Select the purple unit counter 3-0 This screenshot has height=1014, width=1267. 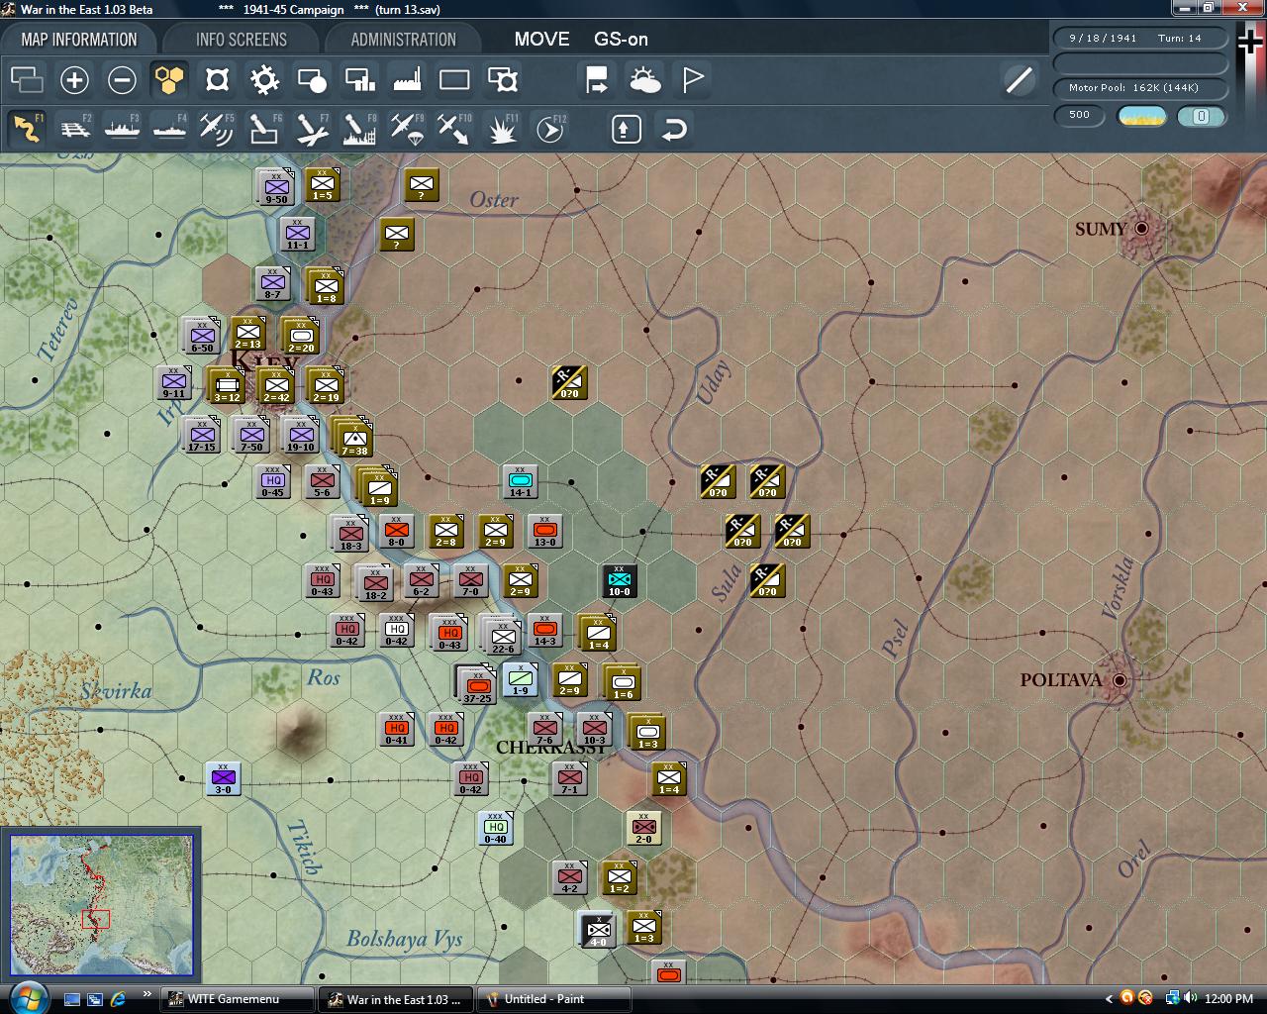tap(223, 778)
